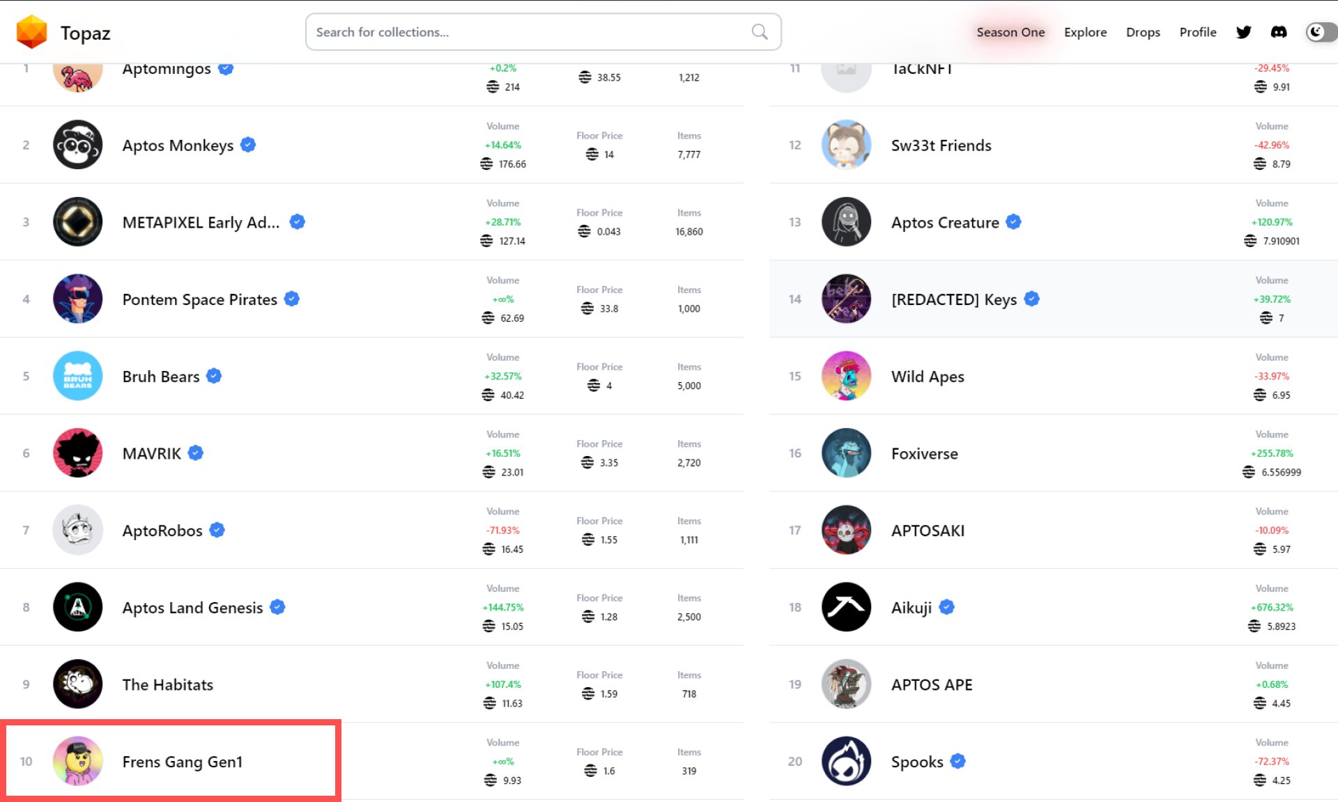Open the [REDACTED] Keys avatar icon
The width and height of the screenshot is (1338, 802).
coord(847,299)
